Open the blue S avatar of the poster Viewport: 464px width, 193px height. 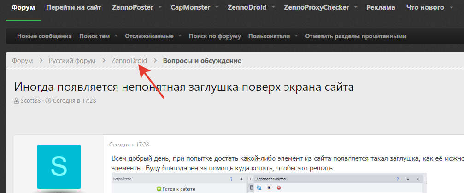click(x=59, y=167)
